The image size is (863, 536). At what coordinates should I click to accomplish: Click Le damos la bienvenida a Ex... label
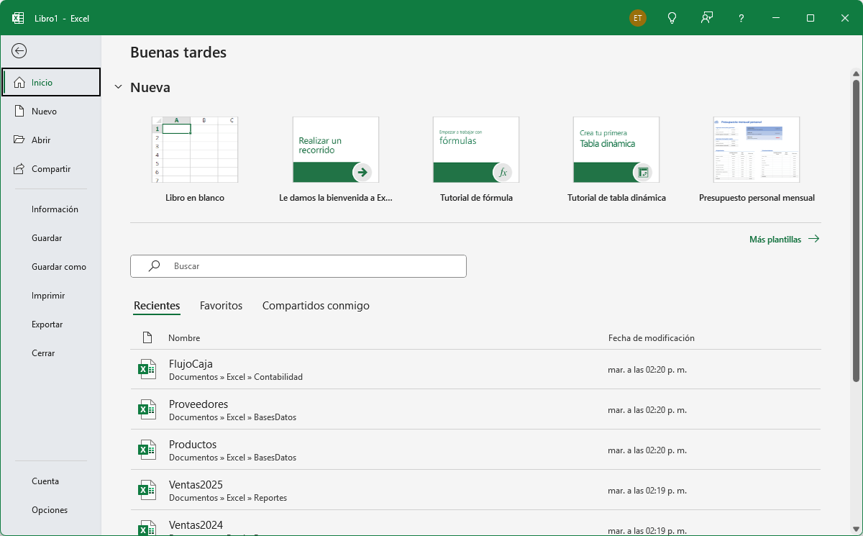[x=336, y=197]
